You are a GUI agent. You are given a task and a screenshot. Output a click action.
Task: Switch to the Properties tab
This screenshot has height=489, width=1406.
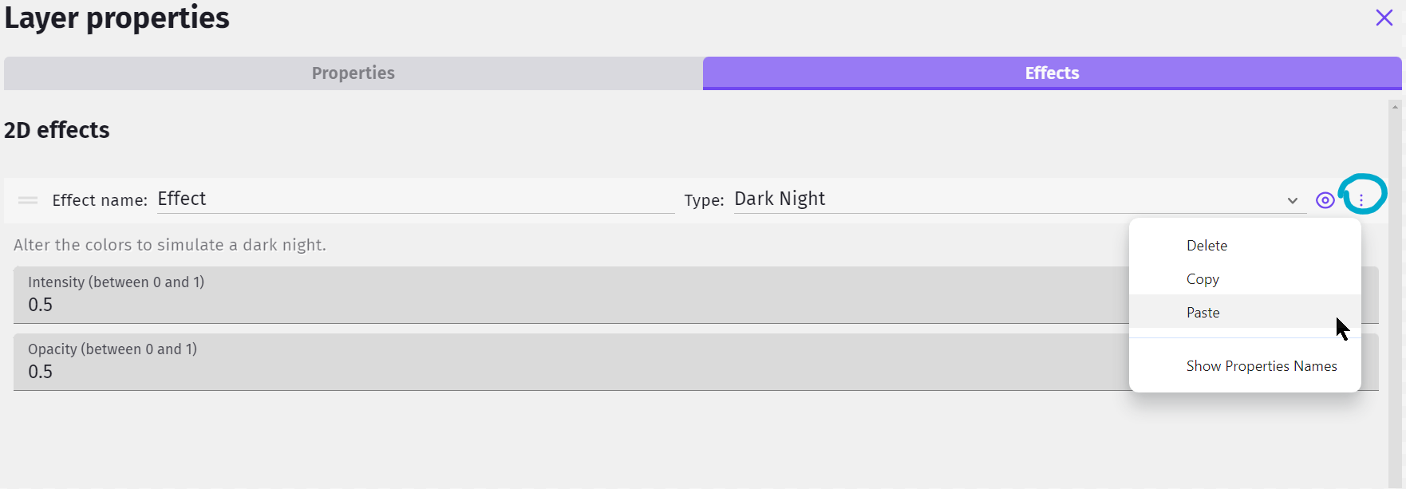click(x=353, y=73)
